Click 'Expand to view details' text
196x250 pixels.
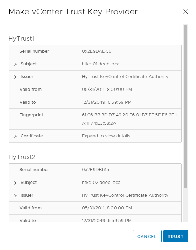click(x=106, y=136)
